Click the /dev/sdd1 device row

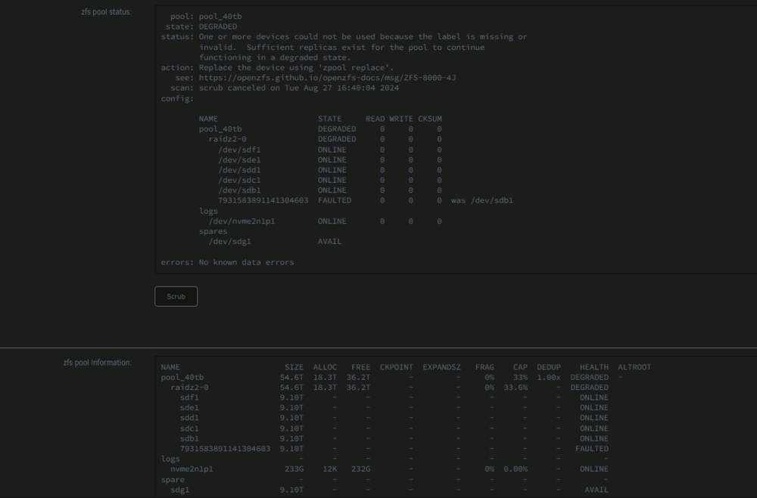(x=330, y=170)
